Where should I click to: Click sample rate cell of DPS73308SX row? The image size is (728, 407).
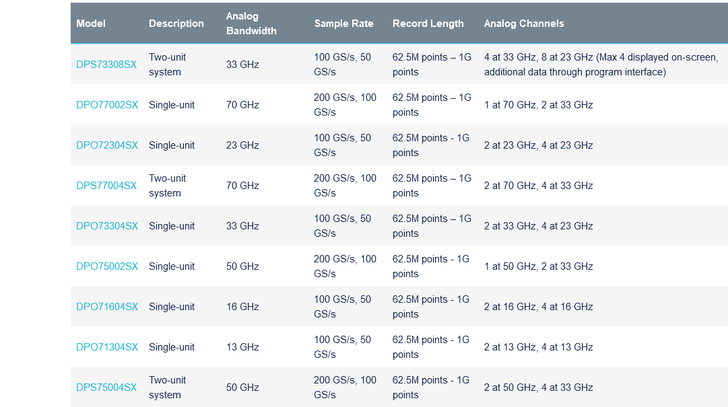pyautogui.click(x=343, y=65)
